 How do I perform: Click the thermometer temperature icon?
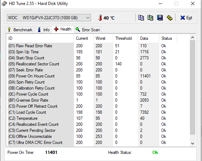coord(100,18)
